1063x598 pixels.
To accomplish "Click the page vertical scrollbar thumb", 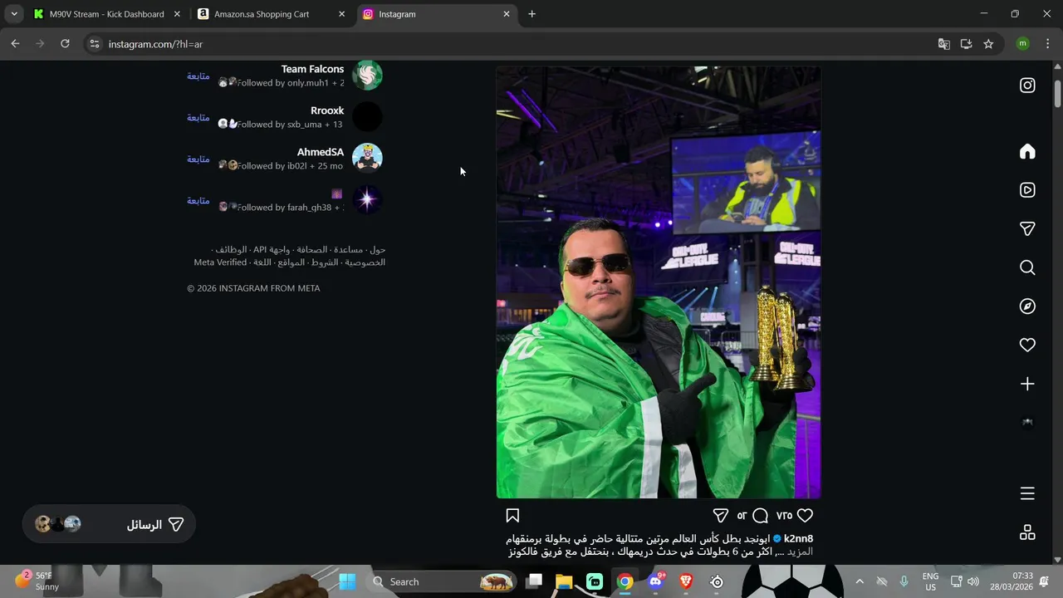I will [x=1057, y=94].
